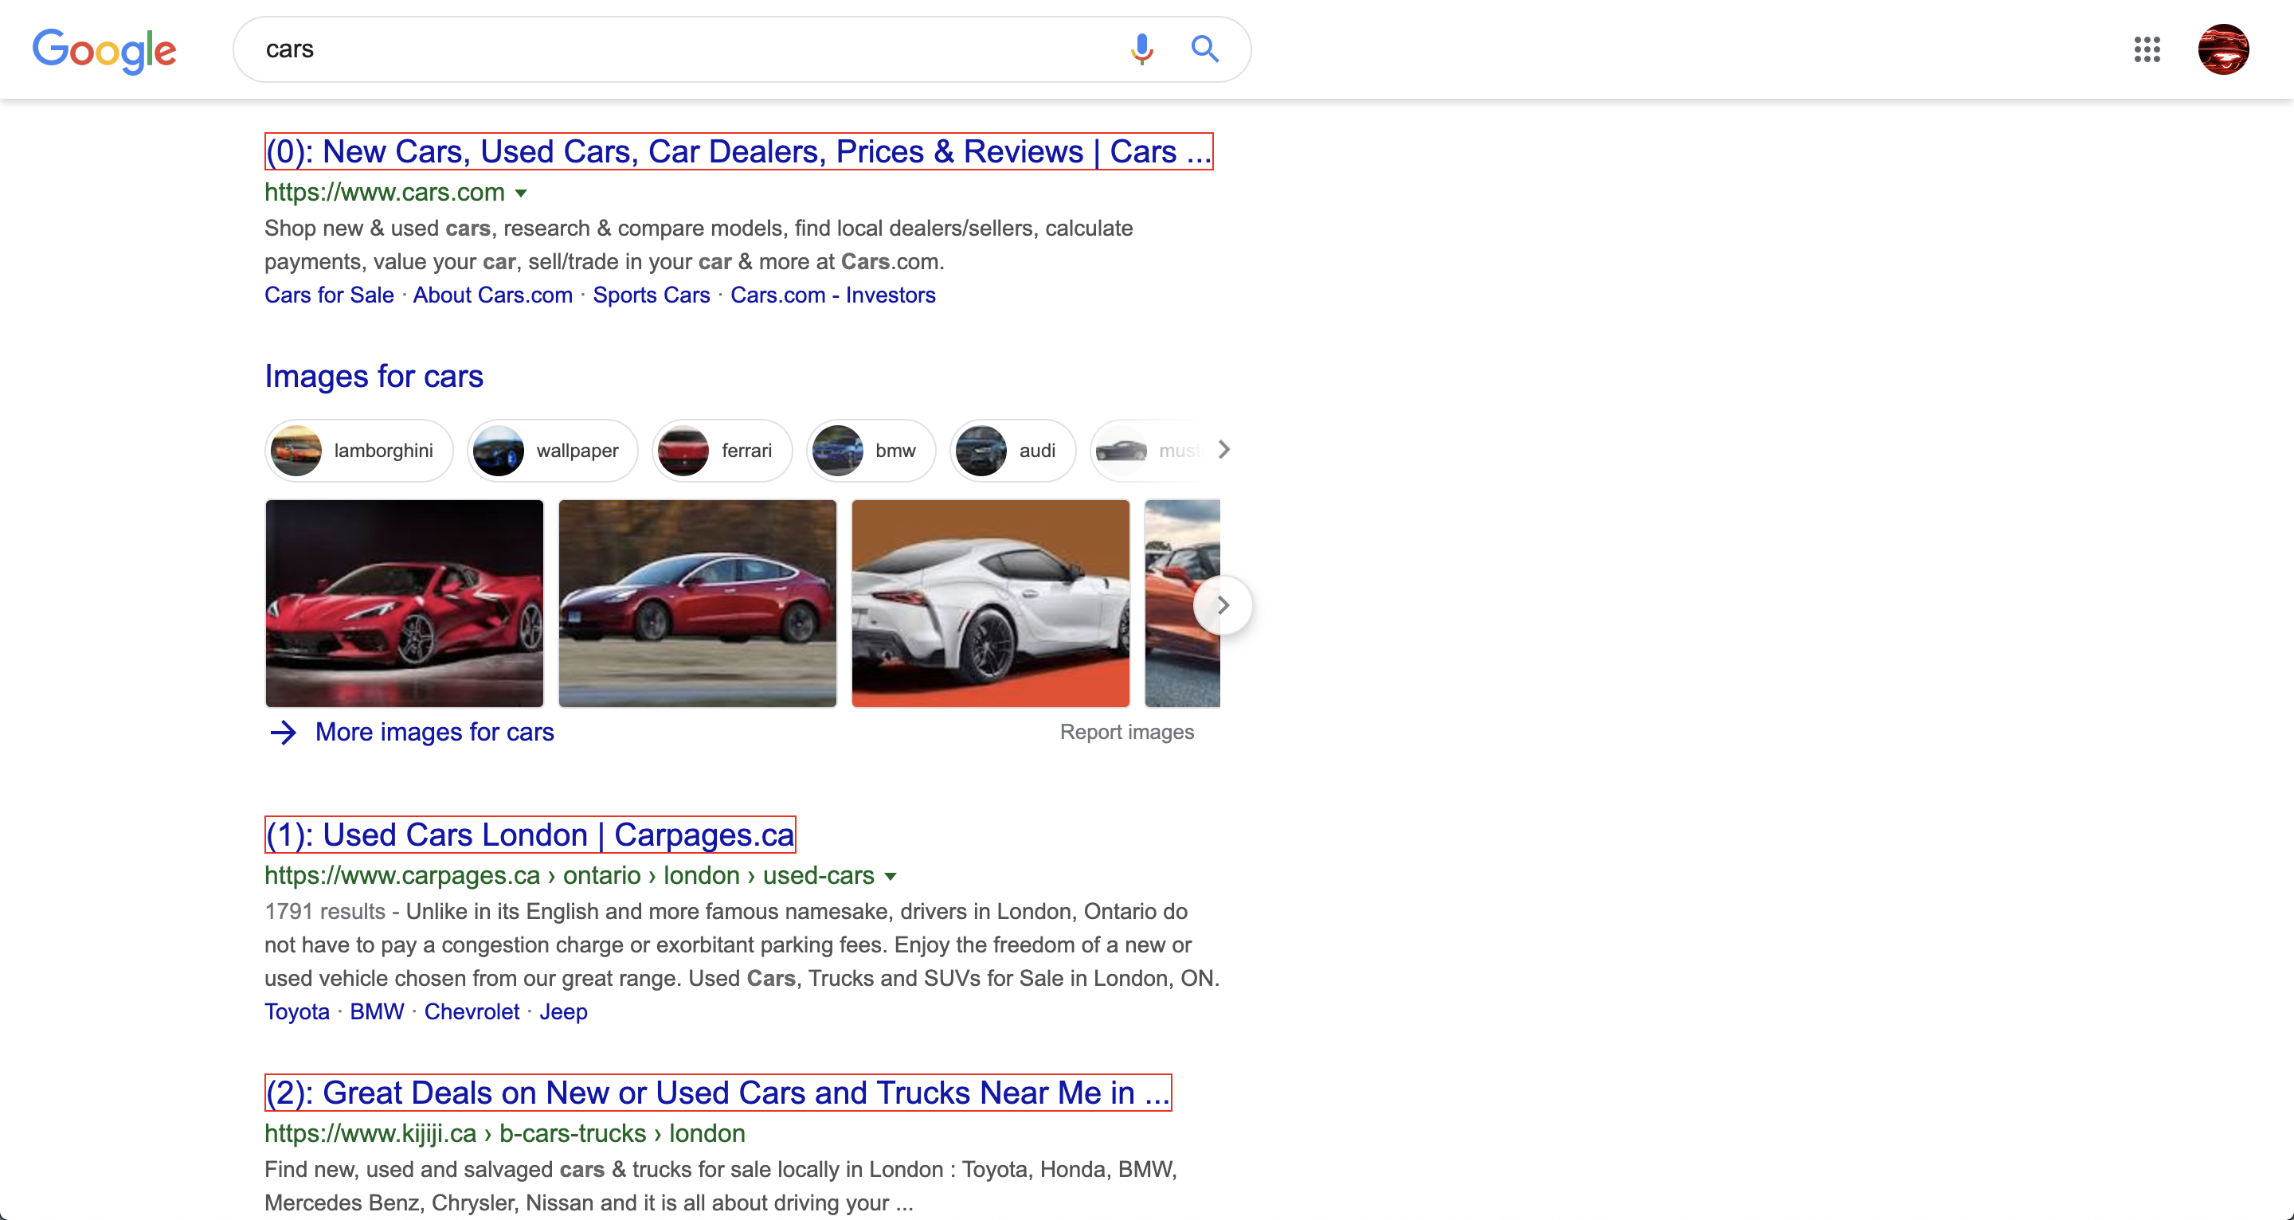2294x1220 pixels.
Task: Open the Google apps grid icon
Action: click(x=2147, y=49)
